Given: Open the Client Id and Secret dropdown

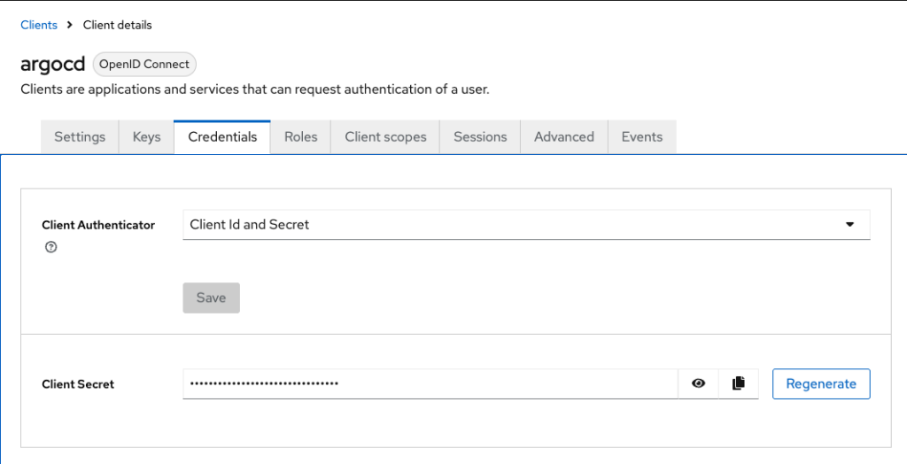Looking at the screenshot, I should pos(525,225).
